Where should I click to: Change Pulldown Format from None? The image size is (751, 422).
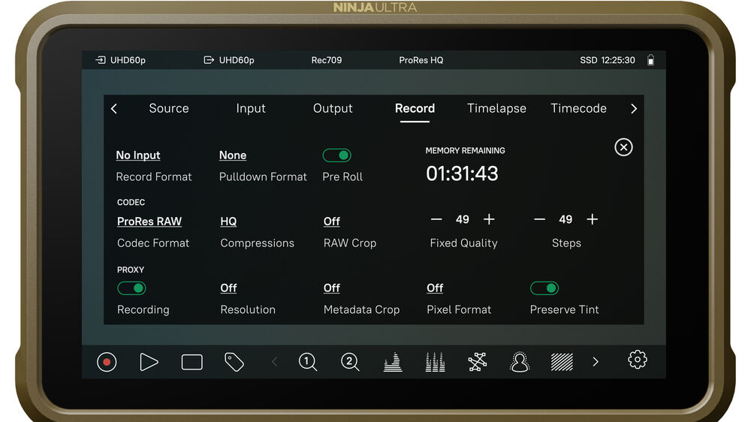tap(233, 155)
